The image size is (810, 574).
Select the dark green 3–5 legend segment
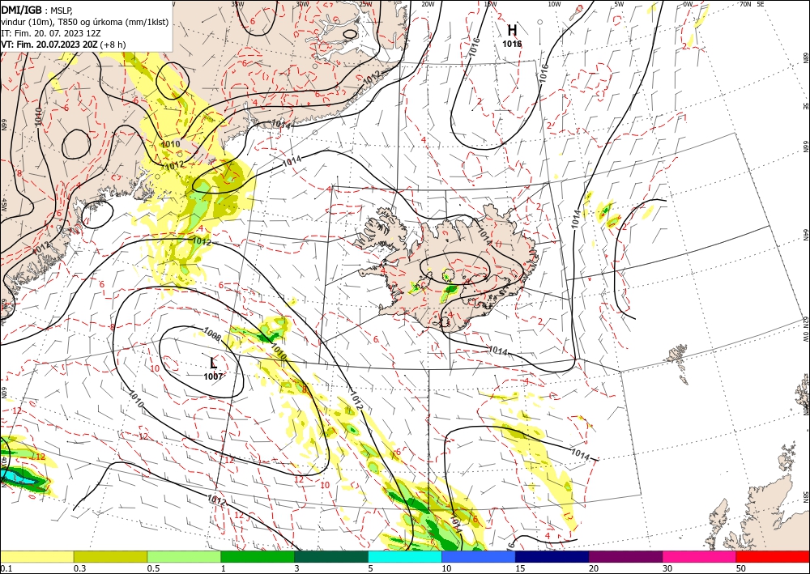pos(331,556)
